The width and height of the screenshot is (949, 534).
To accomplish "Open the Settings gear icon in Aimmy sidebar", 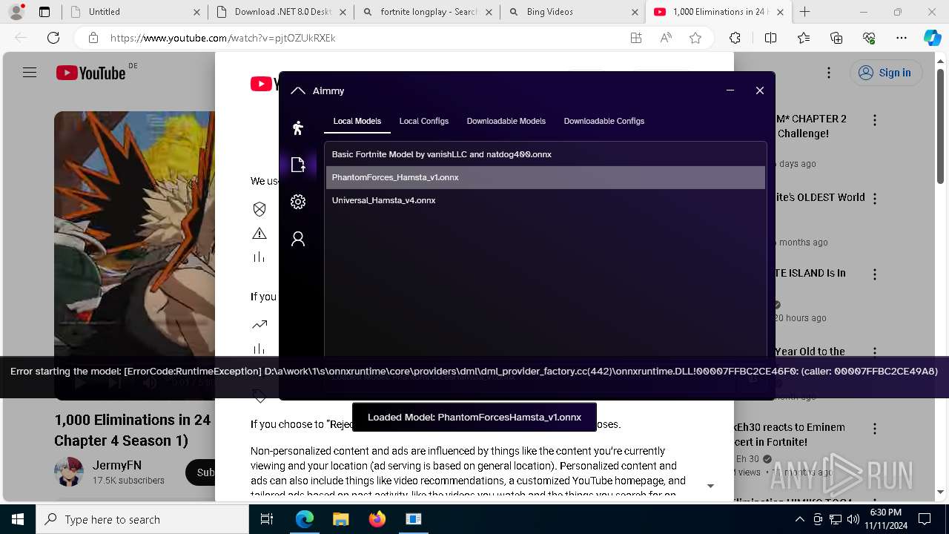I will [298, 202].
